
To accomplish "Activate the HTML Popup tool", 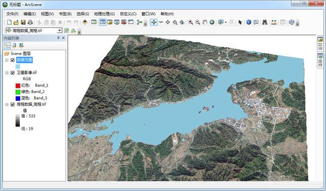I will (x=256, y=22).
